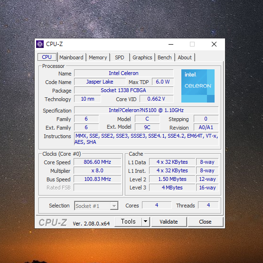Click the Specification field with N5100 @ 1.10GHz
263x263 pixels.
pyautogui.click(x=146, y=110)
